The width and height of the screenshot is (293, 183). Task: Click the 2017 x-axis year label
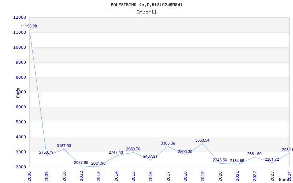pyautogui.click(x=168, y=176)
